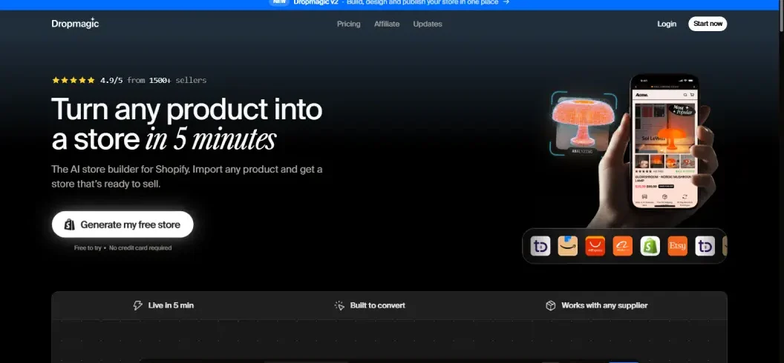Click the 4.9/5 from 1500+ sellers text
The width and height of the screenshot is (784, 363).
coord(153,80)
